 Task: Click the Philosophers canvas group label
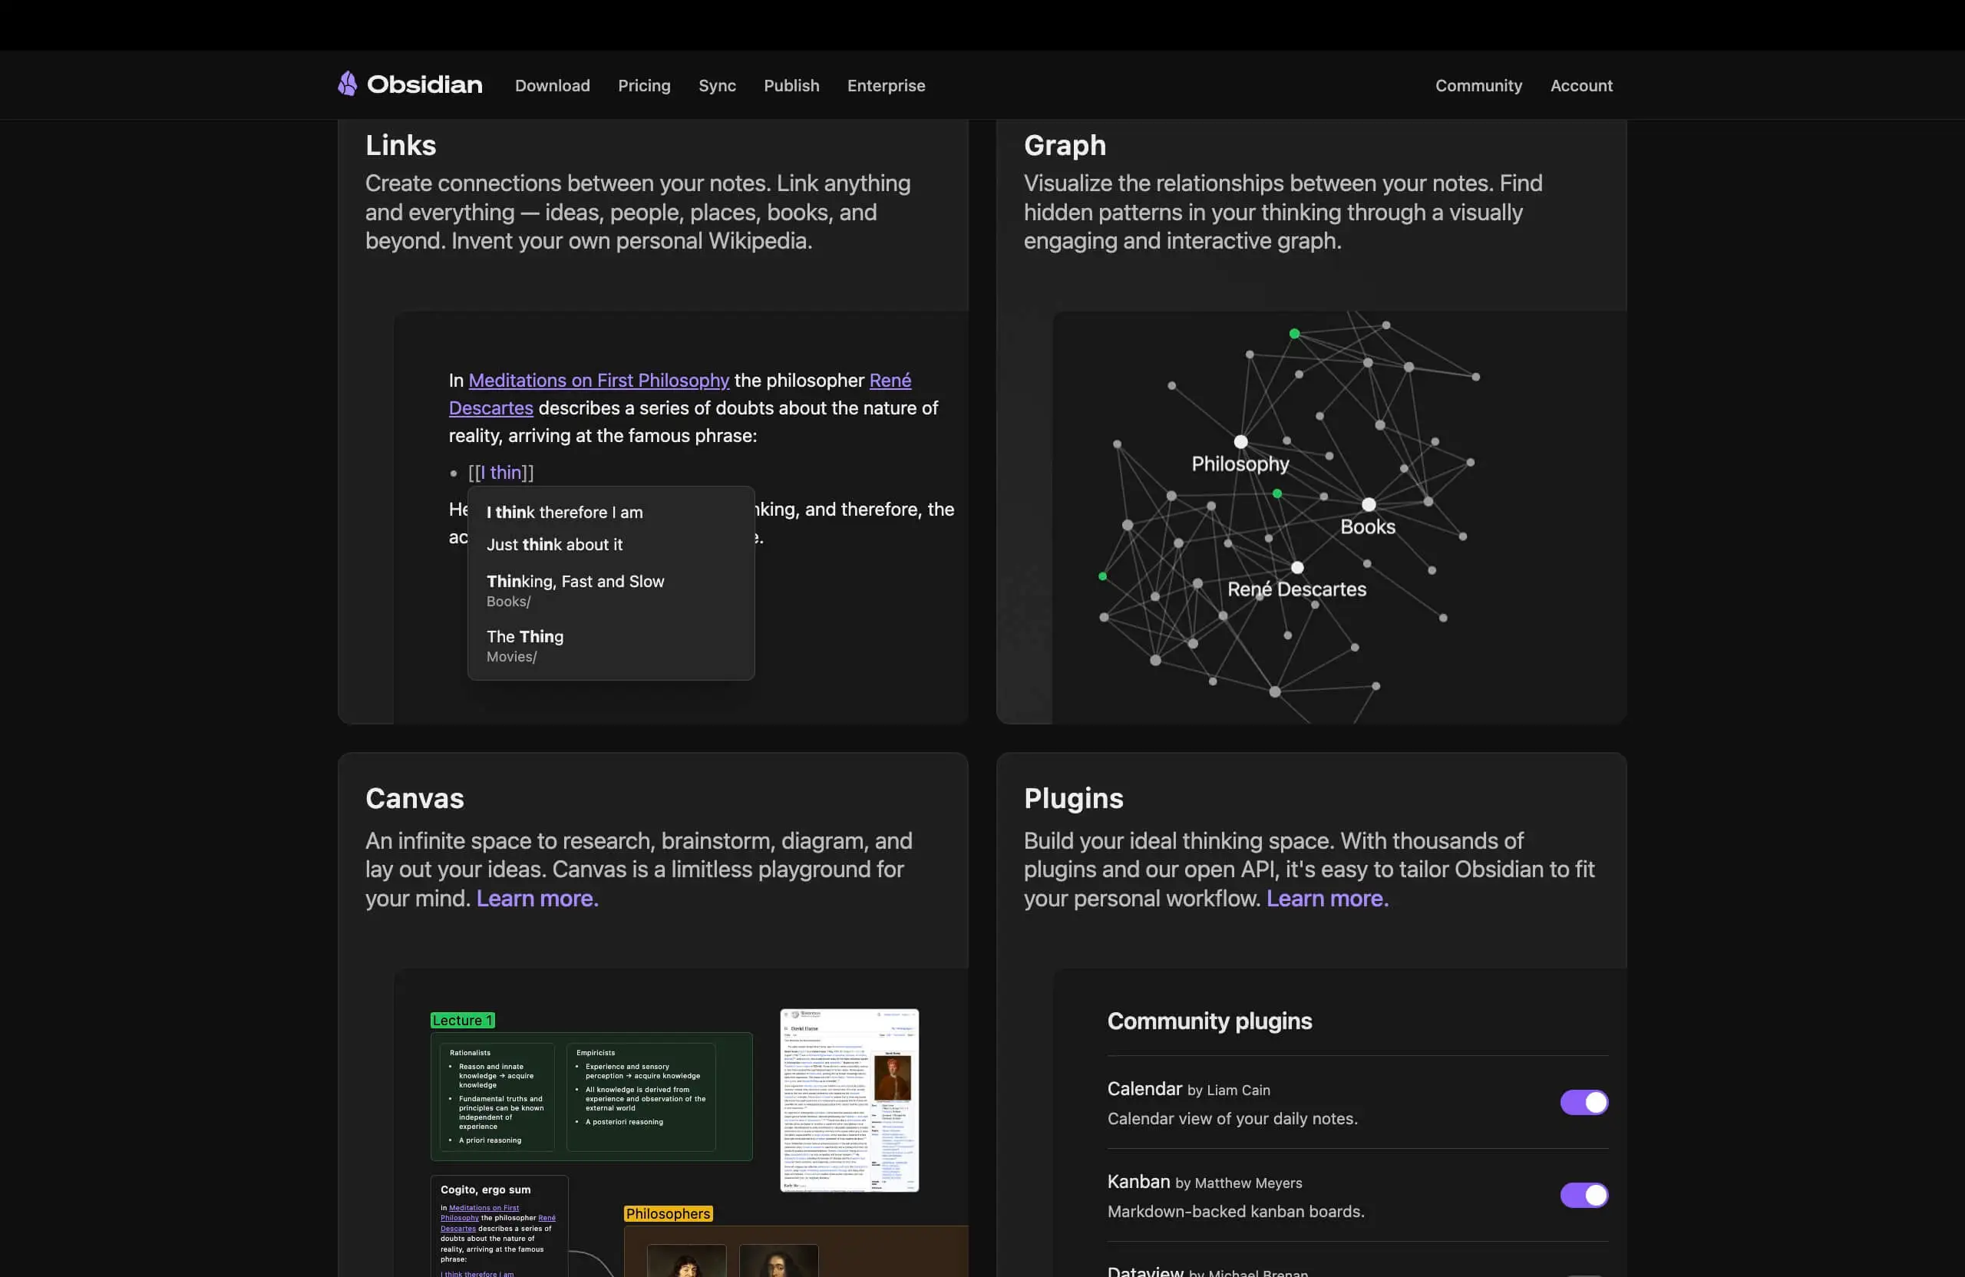pyautogui.click(x=668, y=1213)
